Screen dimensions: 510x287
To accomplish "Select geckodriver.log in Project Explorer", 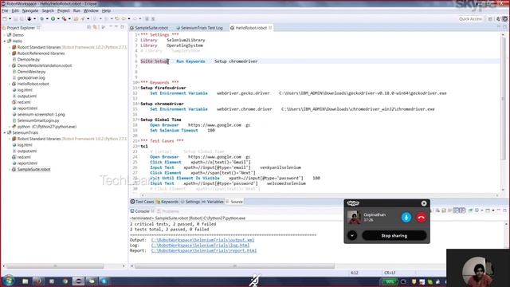I will (x=31, y=78).
